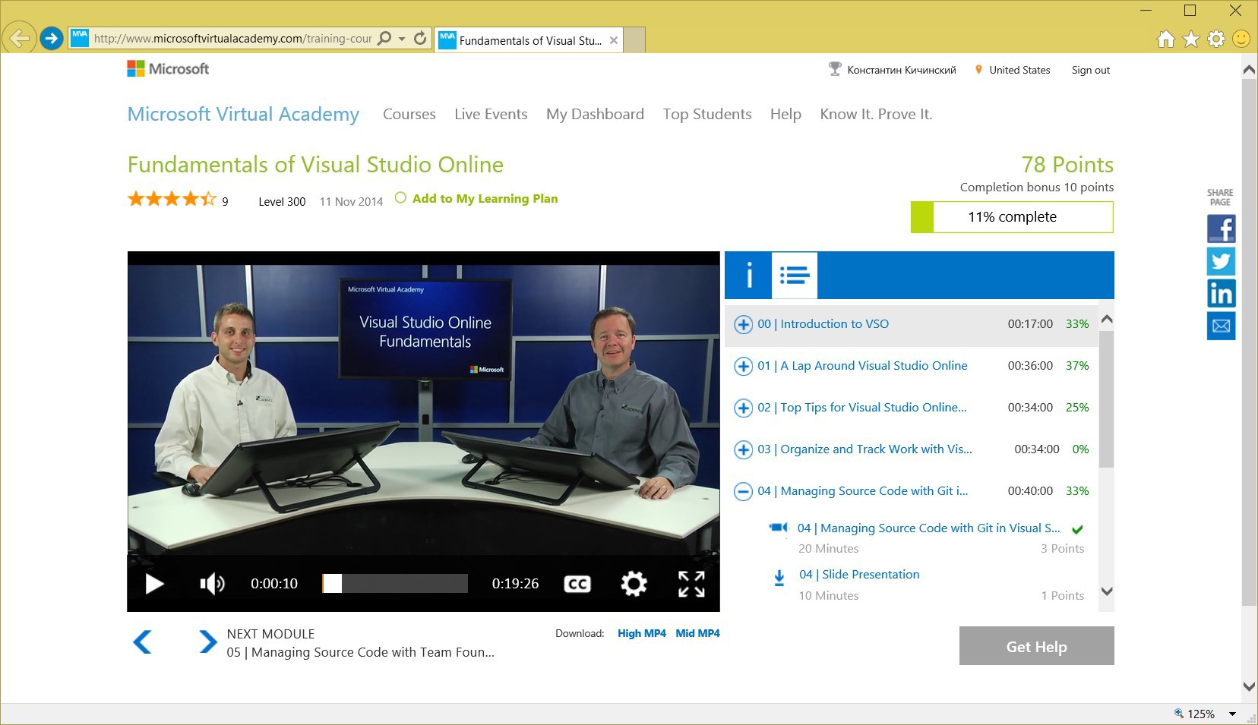
Task: Select Add to My Learning Plan radio
Action: coord(400,198)
